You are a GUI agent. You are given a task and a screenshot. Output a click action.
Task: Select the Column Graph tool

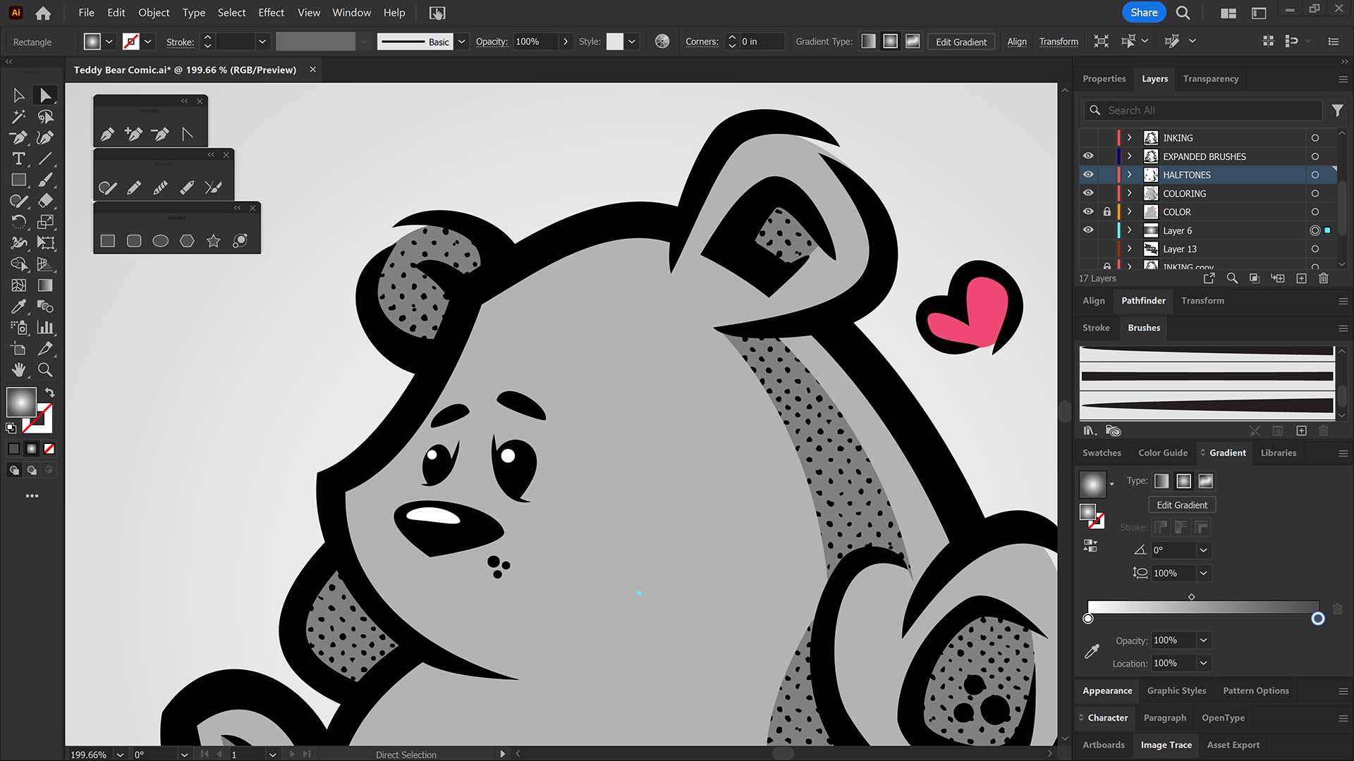click(x=45, y=328)
